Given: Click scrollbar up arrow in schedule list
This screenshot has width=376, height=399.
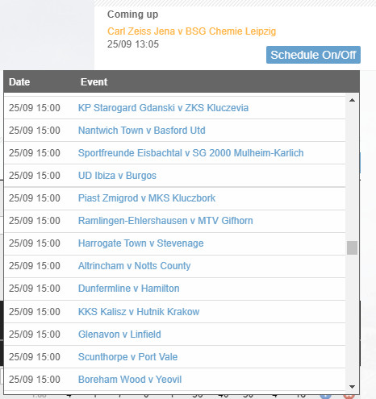Looking at the screenshot, I should 352,100.
